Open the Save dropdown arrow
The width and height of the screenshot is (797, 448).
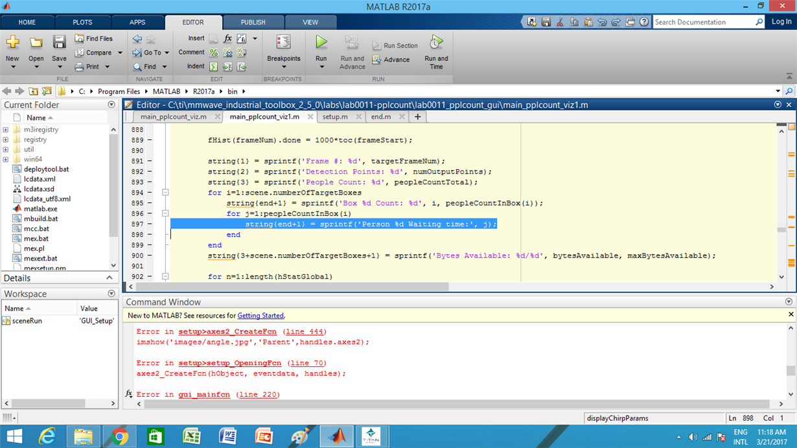click(59, 67)
